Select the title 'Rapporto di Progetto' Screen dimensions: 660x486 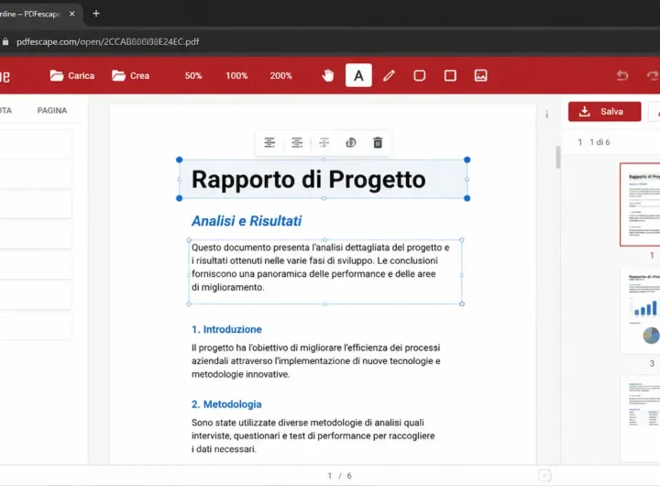click(309, 180)
